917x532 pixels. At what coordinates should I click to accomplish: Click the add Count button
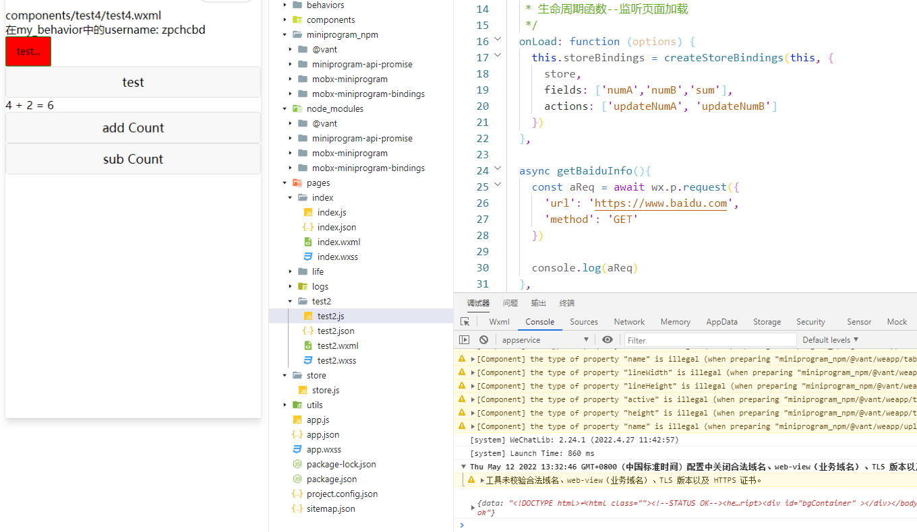pos(133,128)
